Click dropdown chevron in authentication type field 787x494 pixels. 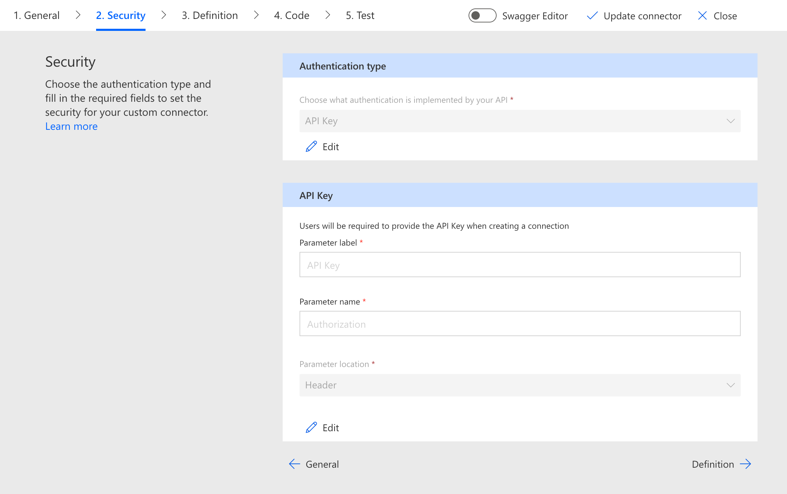(731, 121)
